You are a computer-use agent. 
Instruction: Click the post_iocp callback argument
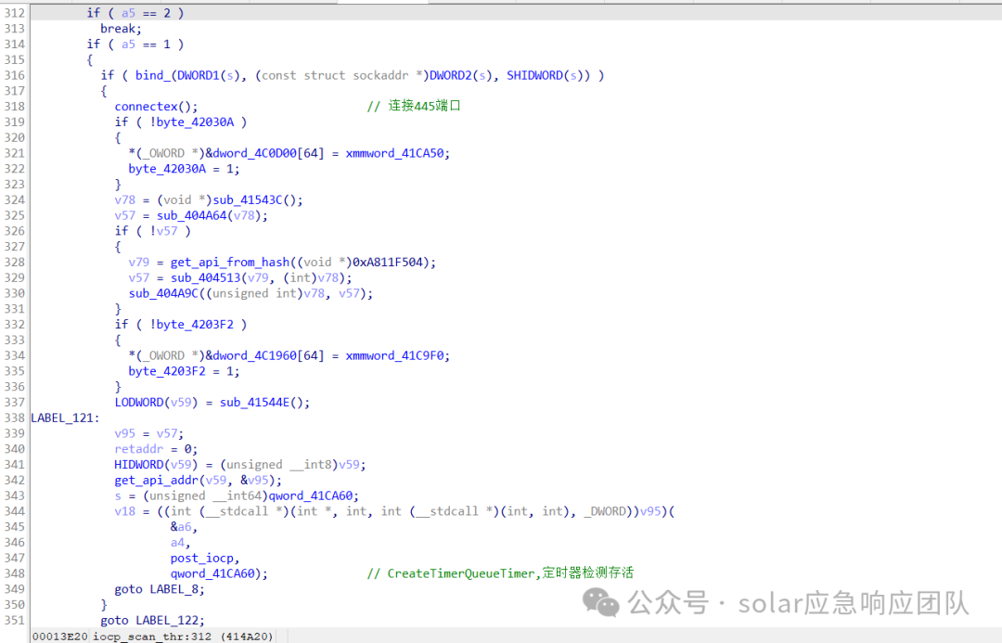pyautogui.click(x=202, y=558)
